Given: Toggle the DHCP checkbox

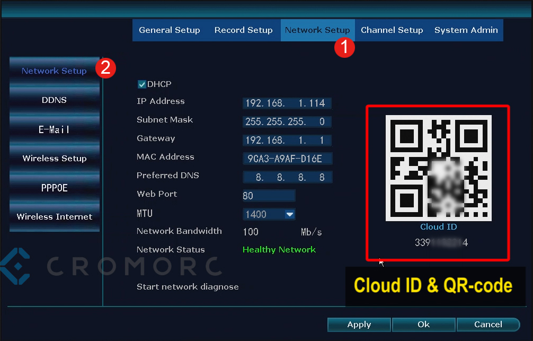Looking at the screenshot, I should [142, 84].
